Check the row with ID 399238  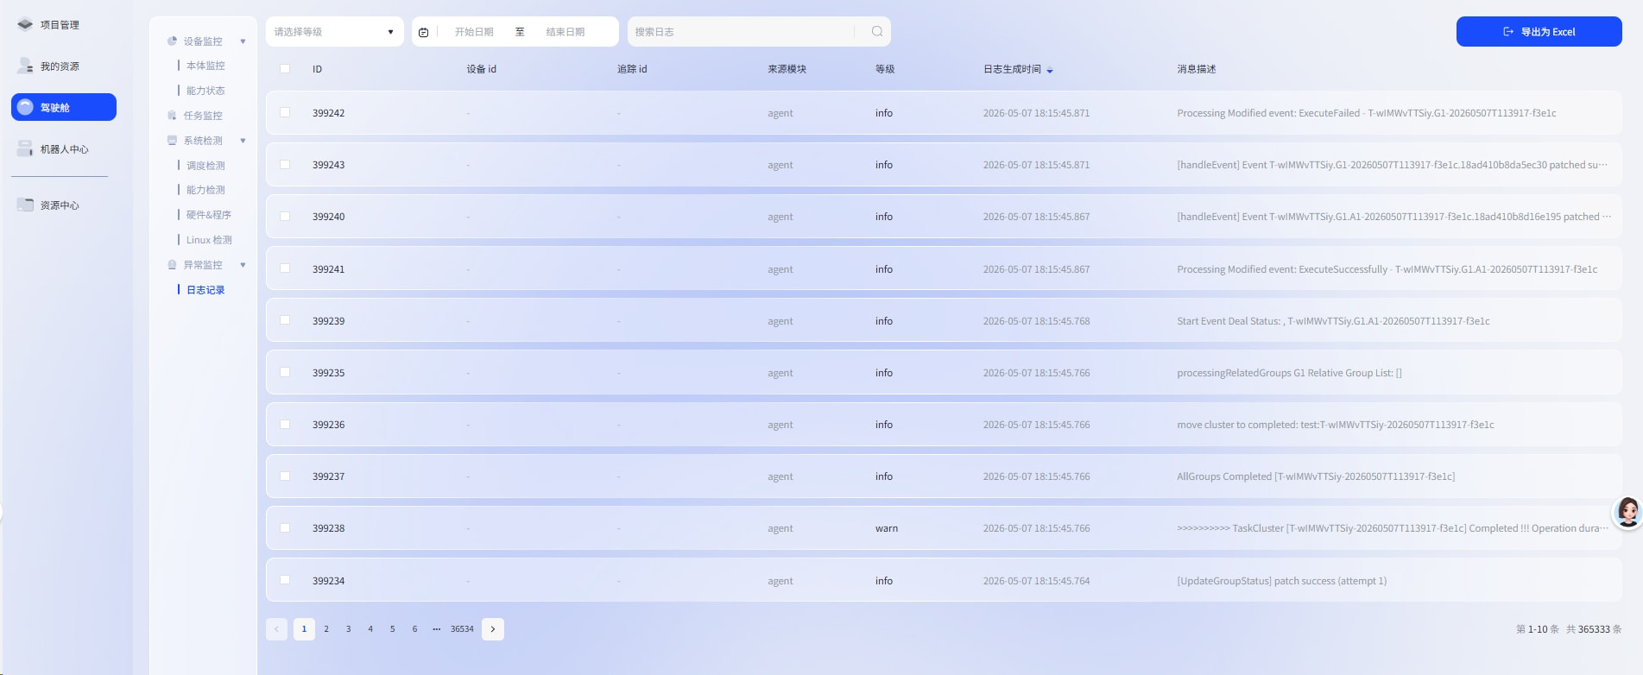285,527
